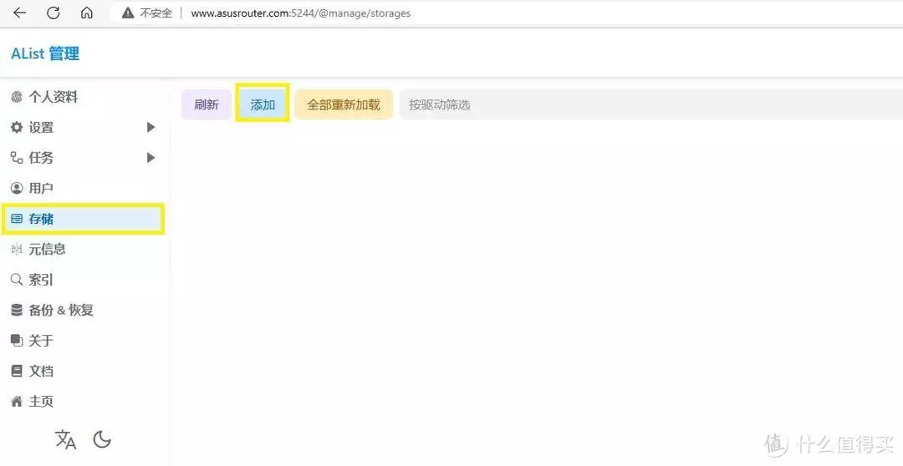Click the 个人资料 fingerprint icon
Image resolution: width=903 pixels, height=466 pixels.
pos(17,97)
